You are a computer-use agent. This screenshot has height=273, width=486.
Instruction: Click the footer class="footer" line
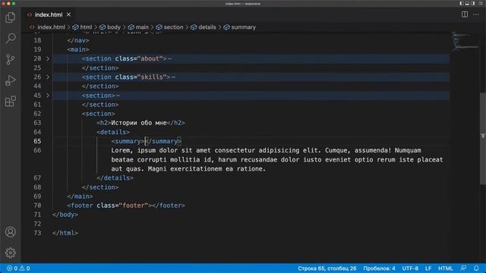click(x=126, y=206)
